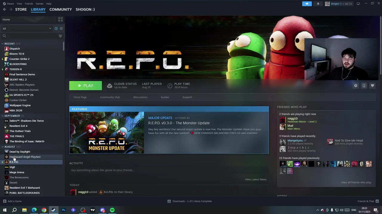
Task: Enter Big Picture mode via monitor icon
Action: [358, 4]
